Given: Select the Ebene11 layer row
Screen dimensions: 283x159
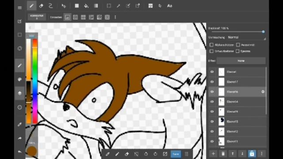Looking at the screenshot, I should [237, 141].
